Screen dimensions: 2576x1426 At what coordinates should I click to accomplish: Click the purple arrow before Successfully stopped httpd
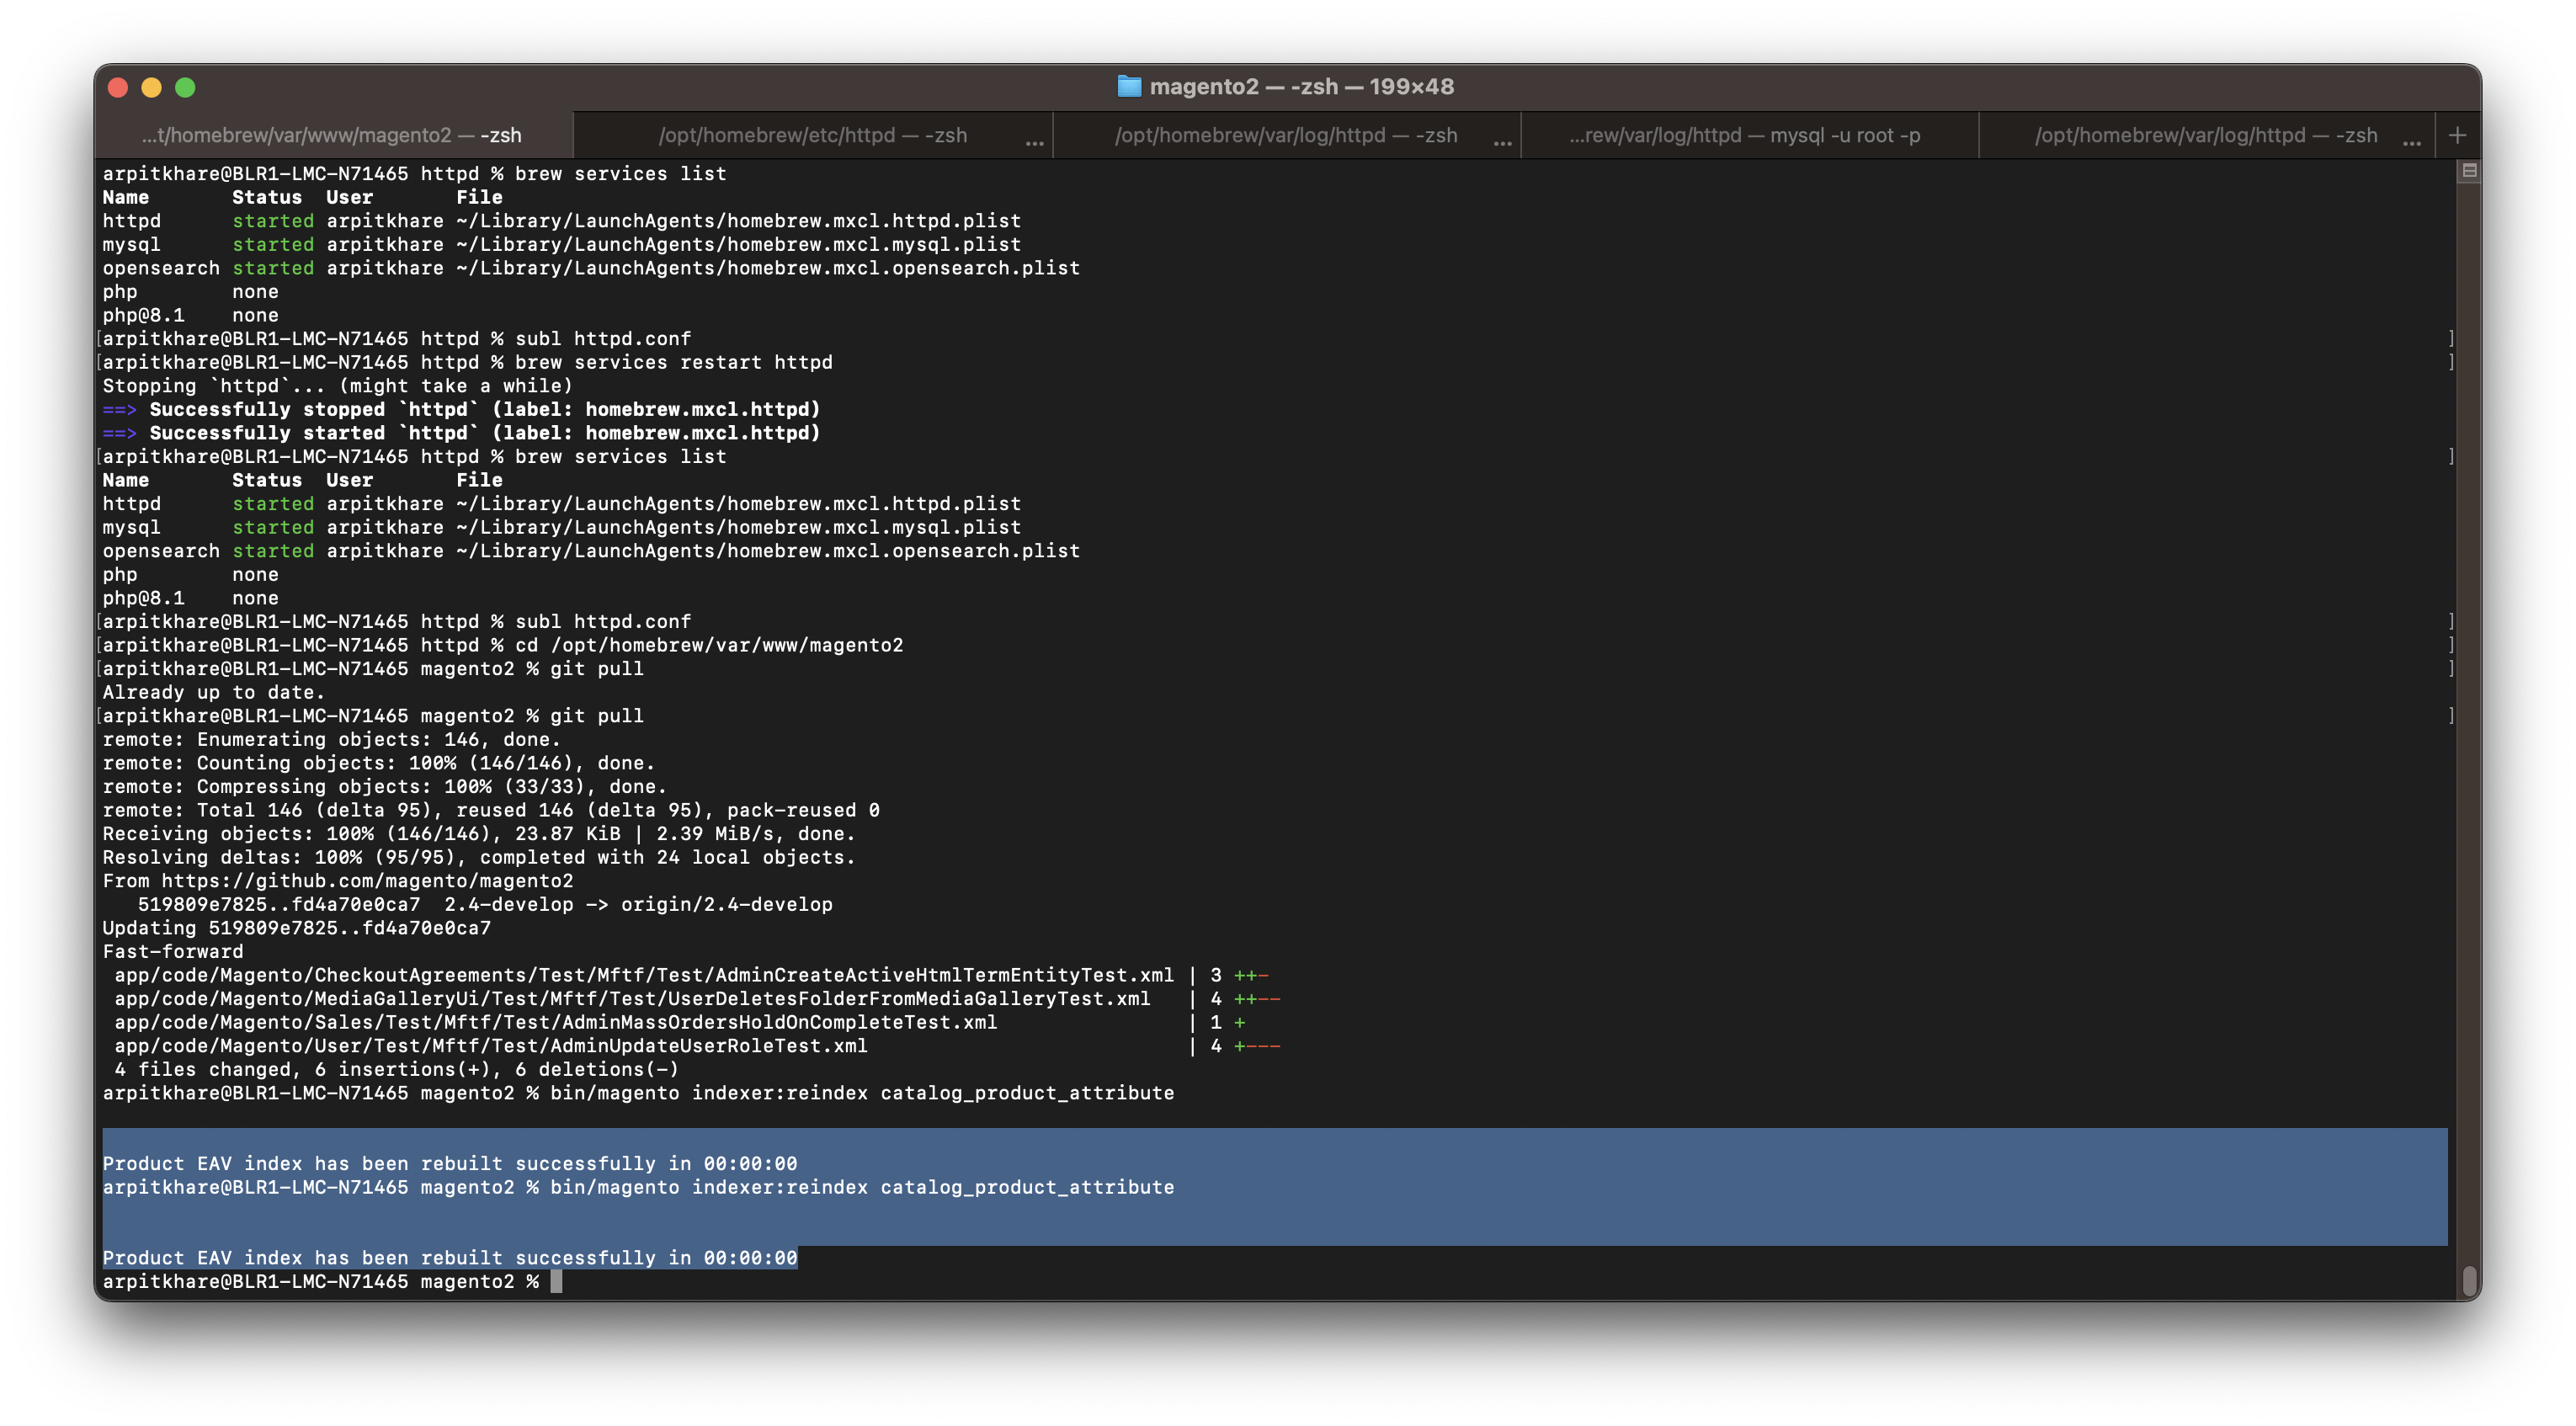coord(120,409)
